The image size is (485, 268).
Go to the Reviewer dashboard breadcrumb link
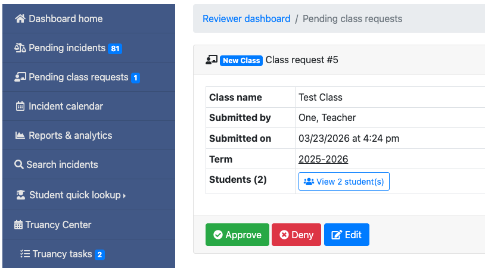(246, 18)
